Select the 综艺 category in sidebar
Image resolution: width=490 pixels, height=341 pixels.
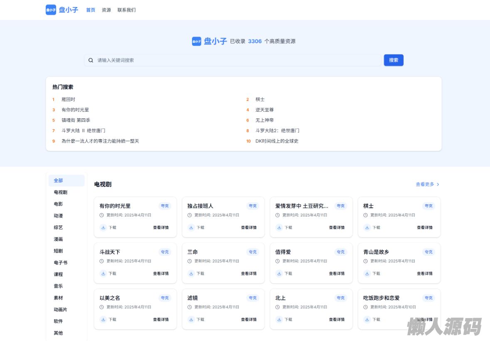tap(66, 227)
